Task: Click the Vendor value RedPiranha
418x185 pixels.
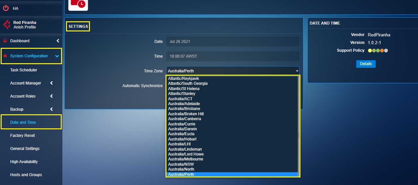Action: [379, 35]
